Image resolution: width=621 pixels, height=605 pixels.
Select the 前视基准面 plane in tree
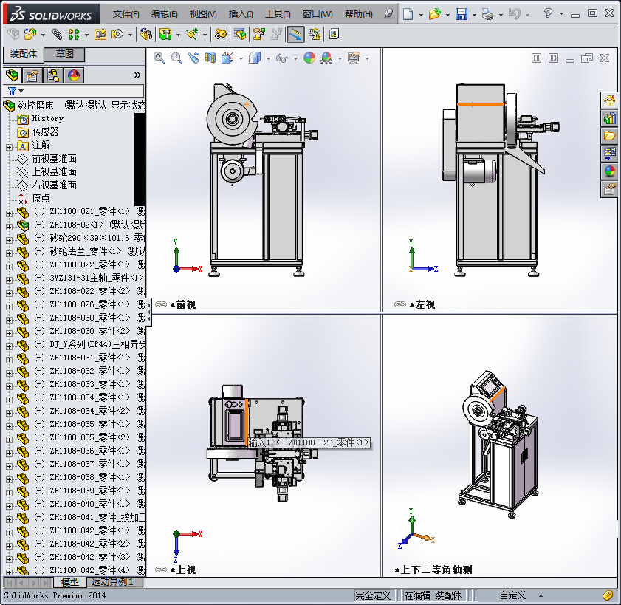pyautogui.click(x=54, y=159)
